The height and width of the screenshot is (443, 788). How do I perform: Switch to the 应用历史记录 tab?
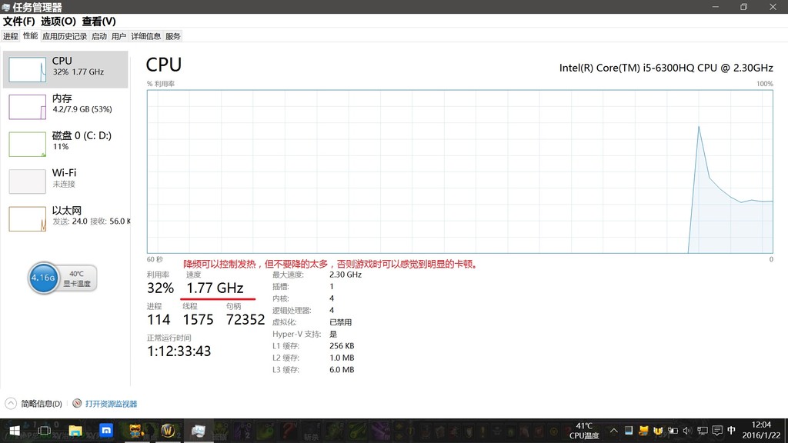tap(65, 36)
